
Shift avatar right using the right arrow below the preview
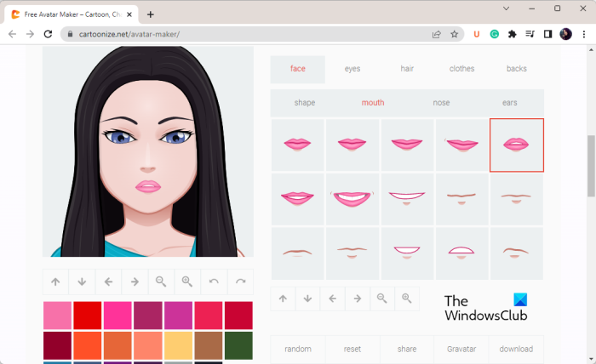click(135, 282)
